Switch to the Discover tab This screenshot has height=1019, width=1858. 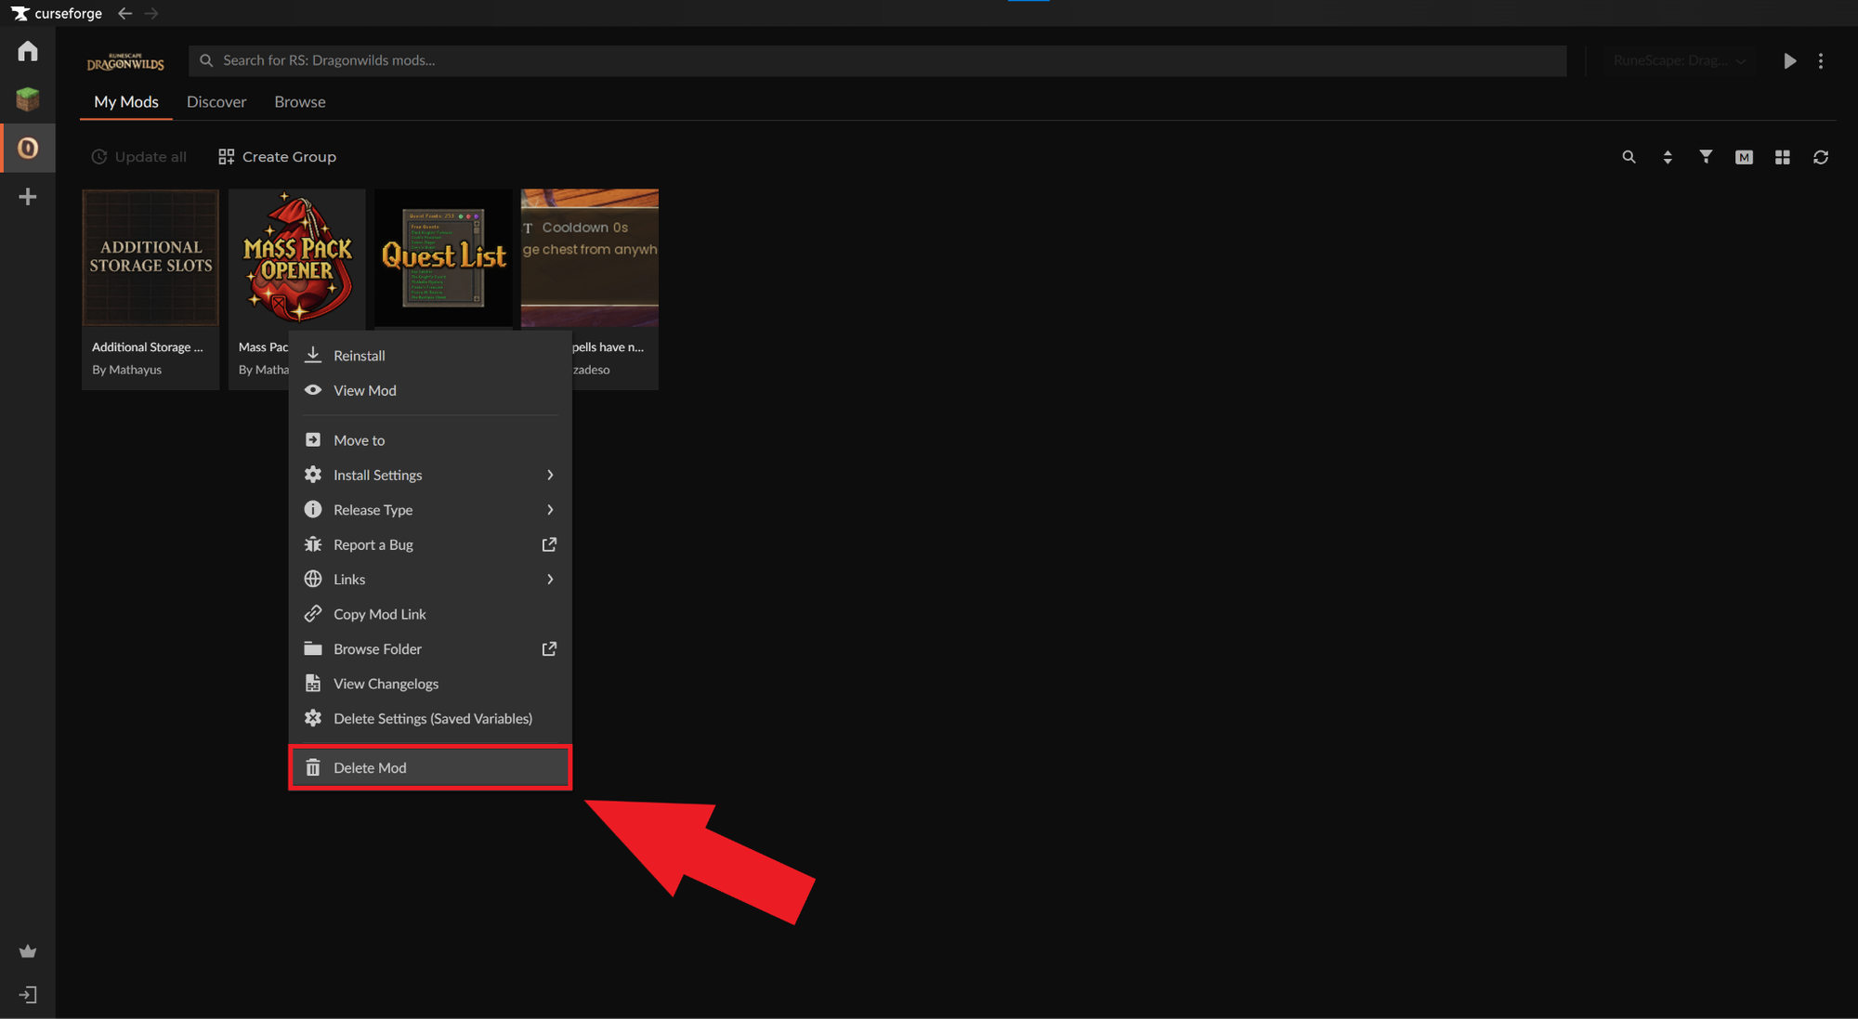pyautogui.click(x=216, y=102)
